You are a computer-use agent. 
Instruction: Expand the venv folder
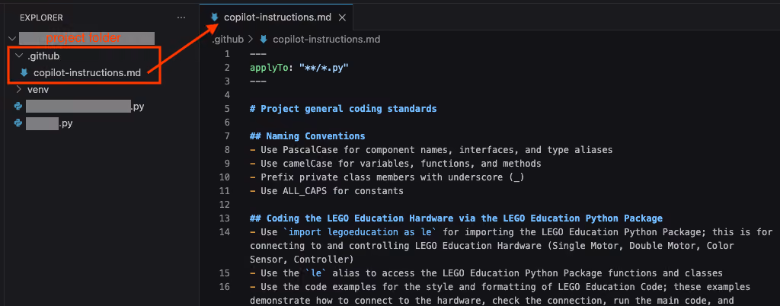click(x=19, y=90)
